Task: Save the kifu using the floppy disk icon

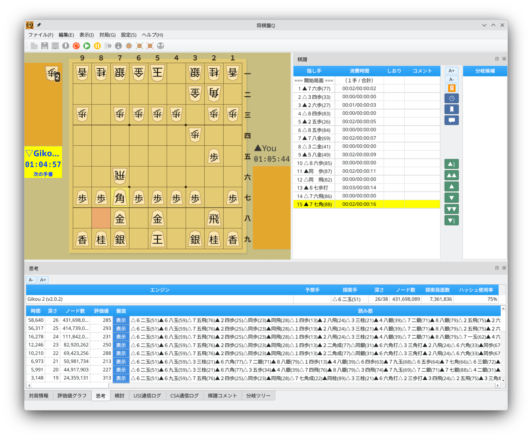Action: [x=45, y=46]
